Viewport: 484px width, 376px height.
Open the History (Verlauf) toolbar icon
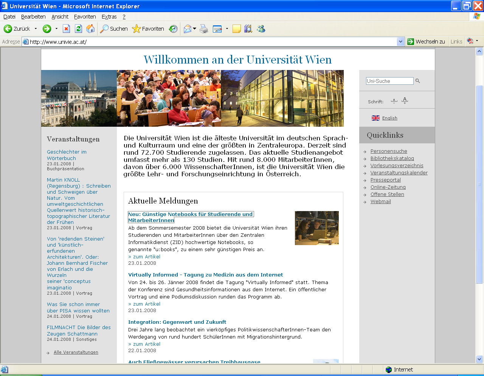[x=173, y=29]
